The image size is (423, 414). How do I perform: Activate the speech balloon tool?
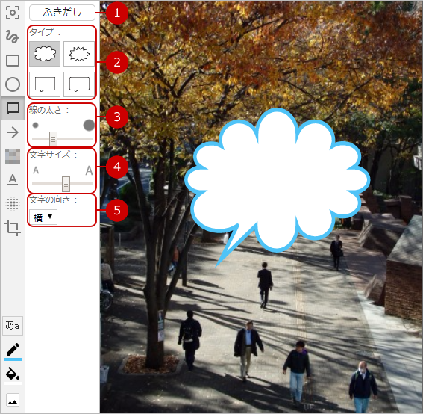point(13,108)
